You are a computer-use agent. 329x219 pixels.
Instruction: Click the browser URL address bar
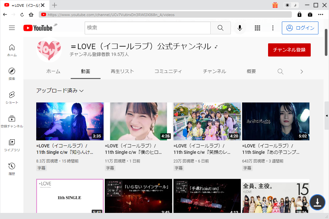165,14
